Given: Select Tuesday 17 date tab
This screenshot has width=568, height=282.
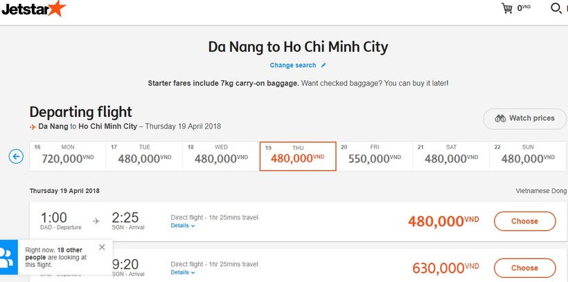Looking at the screenshot, I should [144, 156].
